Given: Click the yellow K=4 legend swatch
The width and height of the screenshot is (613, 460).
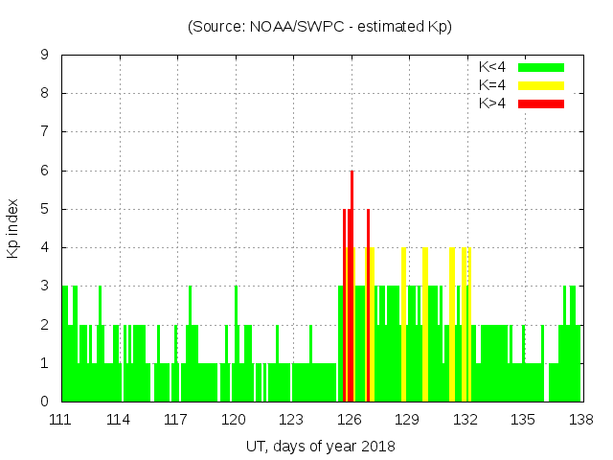Looking at the screenshot, I should tap(541, 85).
